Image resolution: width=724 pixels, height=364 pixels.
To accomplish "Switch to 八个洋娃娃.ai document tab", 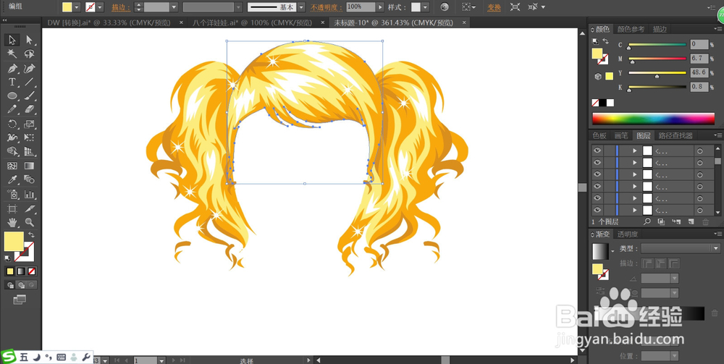I will (252, 22).
